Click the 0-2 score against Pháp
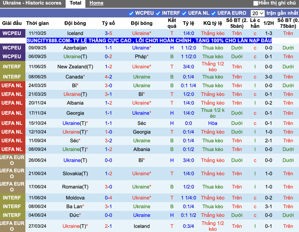 tap(108, 57)
